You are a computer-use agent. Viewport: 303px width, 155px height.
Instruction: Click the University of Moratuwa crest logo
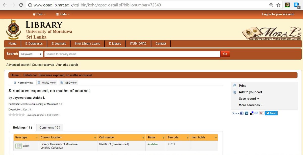pyautogui.click(x=14, y=29)
